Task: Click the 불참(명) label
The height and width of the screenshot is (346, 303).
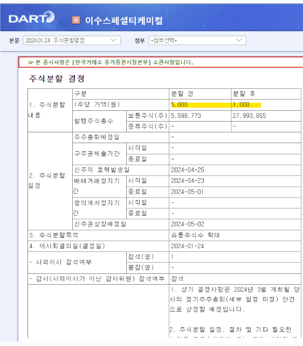Action: [x=141, y=267]
